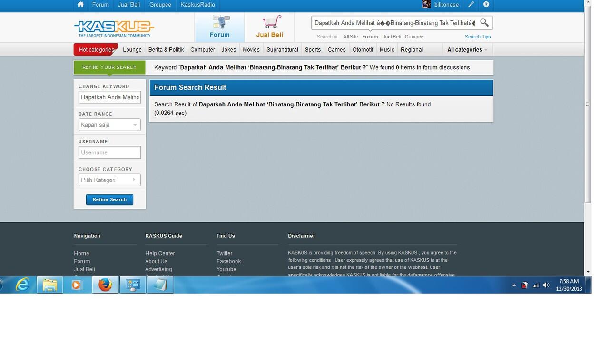This screenshot has width=609, height=342.
Task: Open Help Center link
Action: [x=160, y=253]
